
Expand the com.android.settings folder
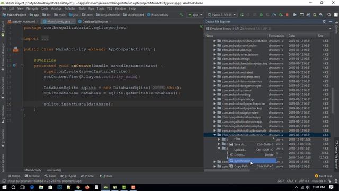click(x=215, y=59)
